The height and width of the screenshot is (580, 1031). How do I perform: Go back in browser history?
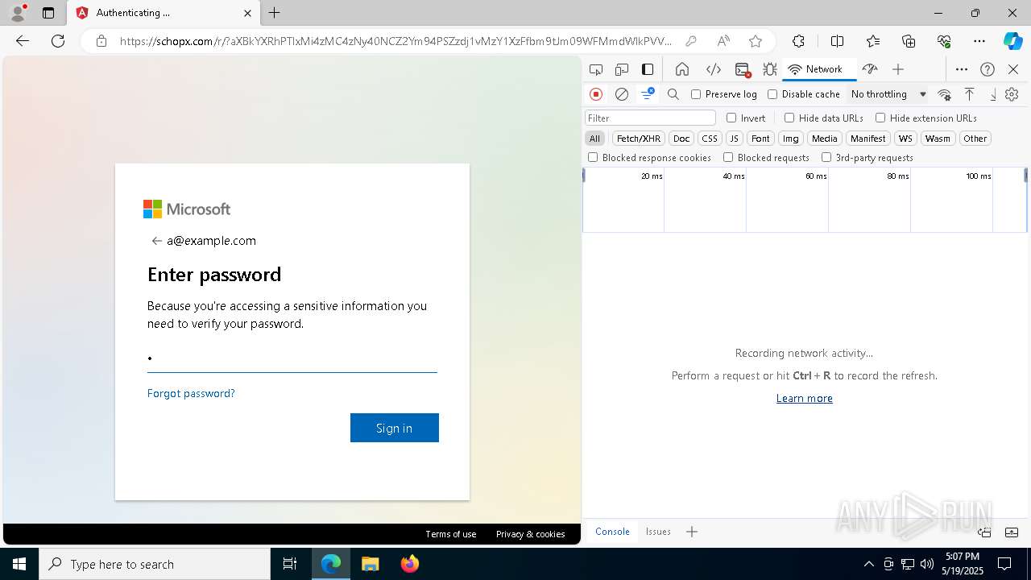[x=23, y=41]
